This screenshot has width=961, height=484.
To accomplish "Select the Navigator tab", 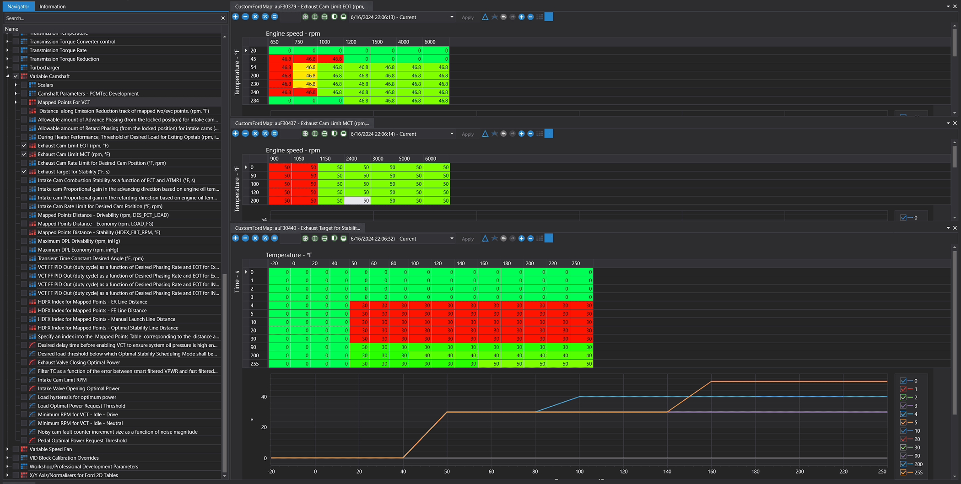I will (x=18, y=6).
